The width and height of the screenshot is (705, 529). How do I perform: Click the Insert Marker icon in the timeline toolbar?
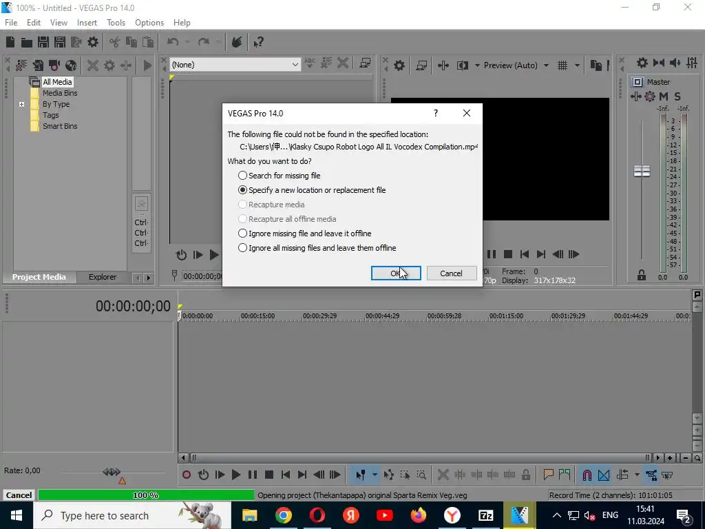coord(548,475)
